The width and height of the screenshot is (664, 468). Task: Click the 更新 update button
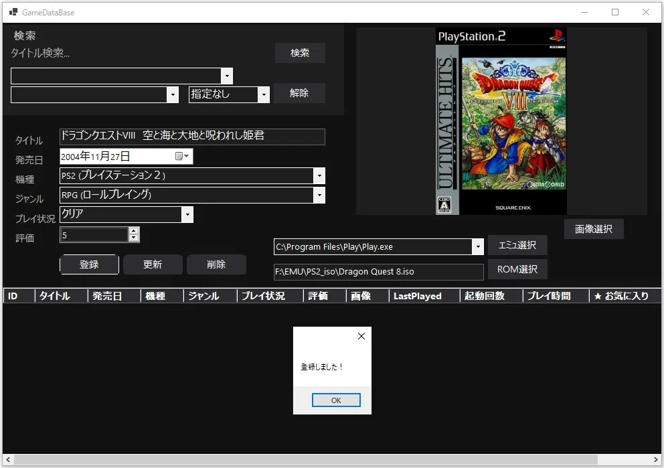click(153, 264)
